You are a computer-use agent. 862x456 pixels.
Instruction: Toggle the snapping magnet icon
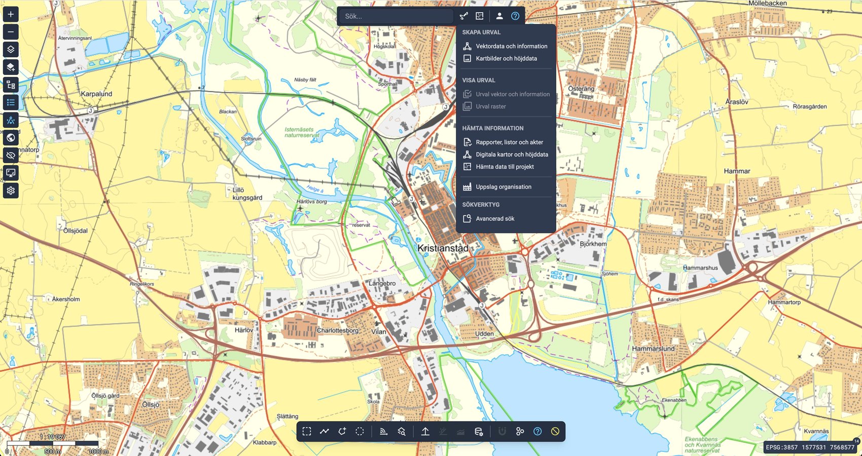502,432
